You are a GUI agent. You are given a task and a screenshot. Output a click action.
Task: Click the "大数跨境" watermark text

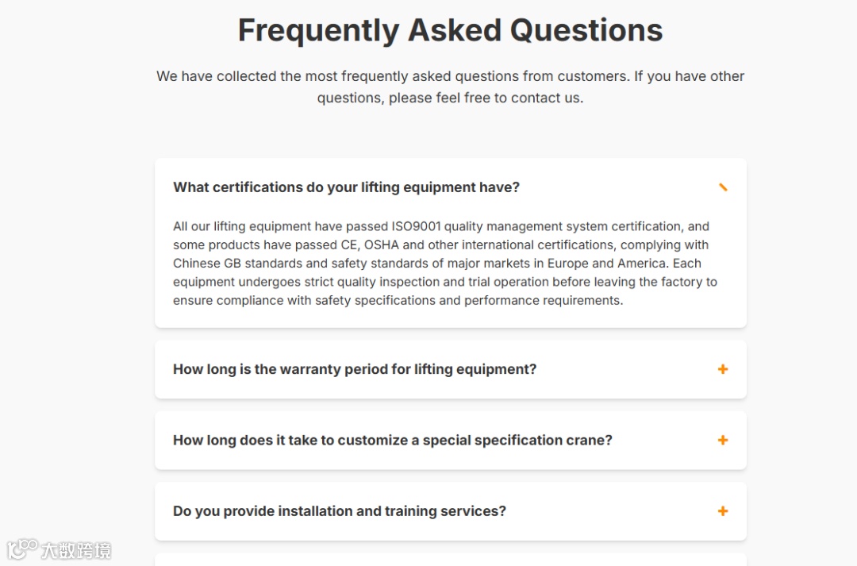click(76, 549)
